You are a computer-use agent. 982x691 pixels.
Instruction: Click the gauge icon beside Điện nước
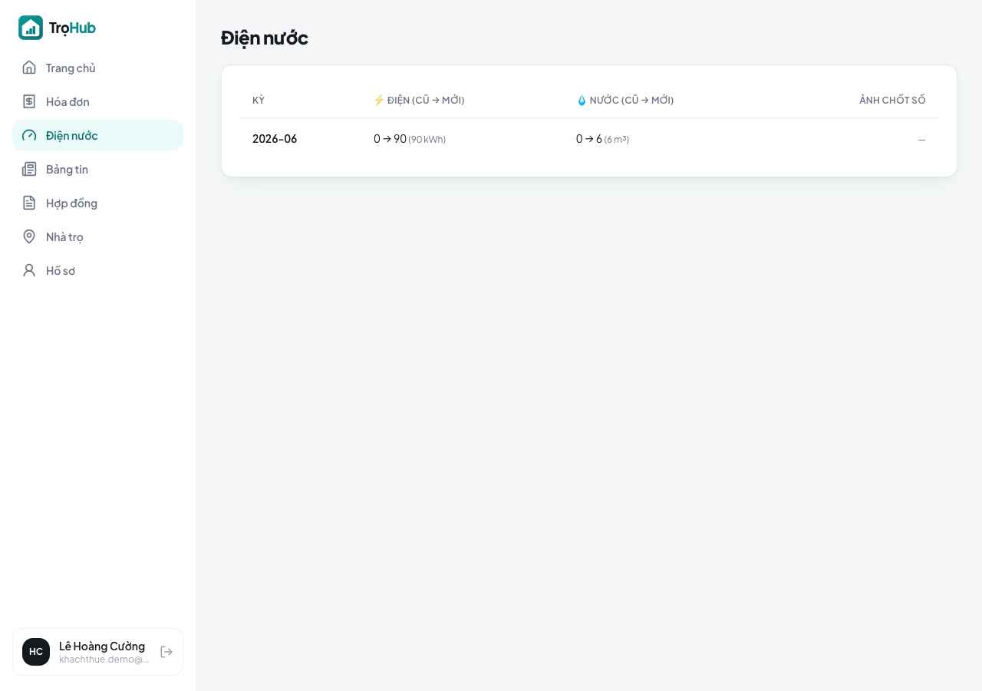[29, 135]
